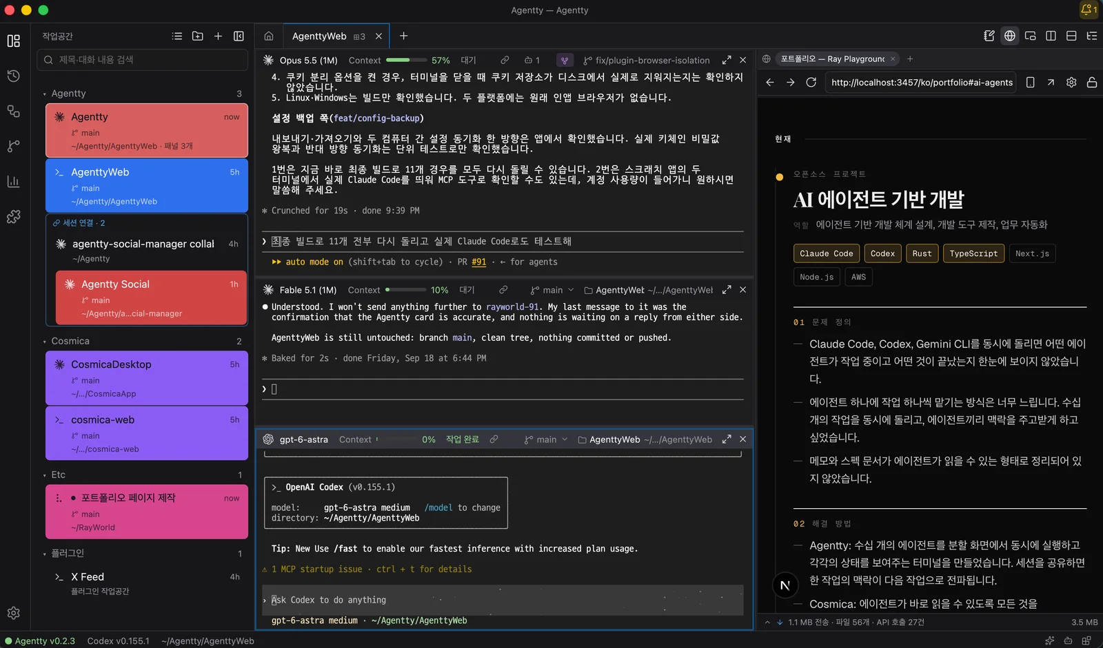Toggle mobile device view in browser
Screen dimensions: 1103x648
click(x=1031, y=82)
